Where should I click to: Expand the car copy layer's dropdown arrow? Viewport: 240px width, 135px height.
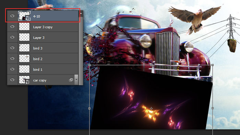[x=76, y=80]
